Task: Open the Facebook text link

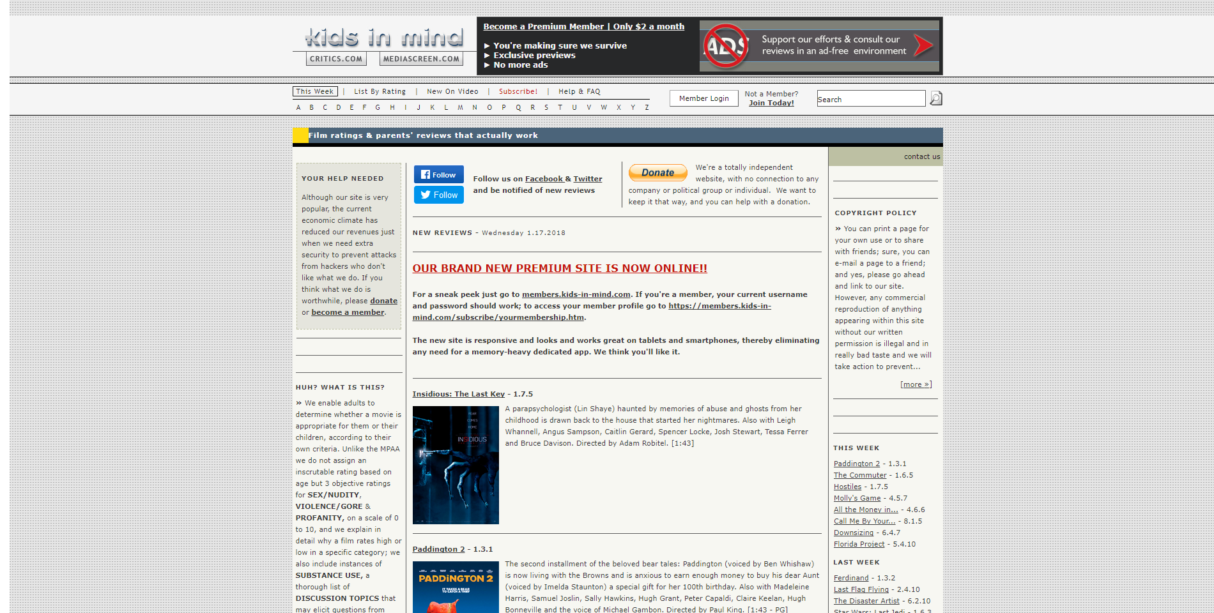Action: [544, 179]
